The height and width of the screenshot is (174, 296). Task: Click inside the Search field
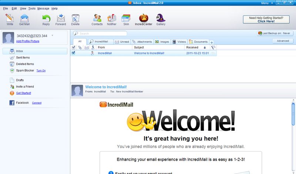[100, 33]
